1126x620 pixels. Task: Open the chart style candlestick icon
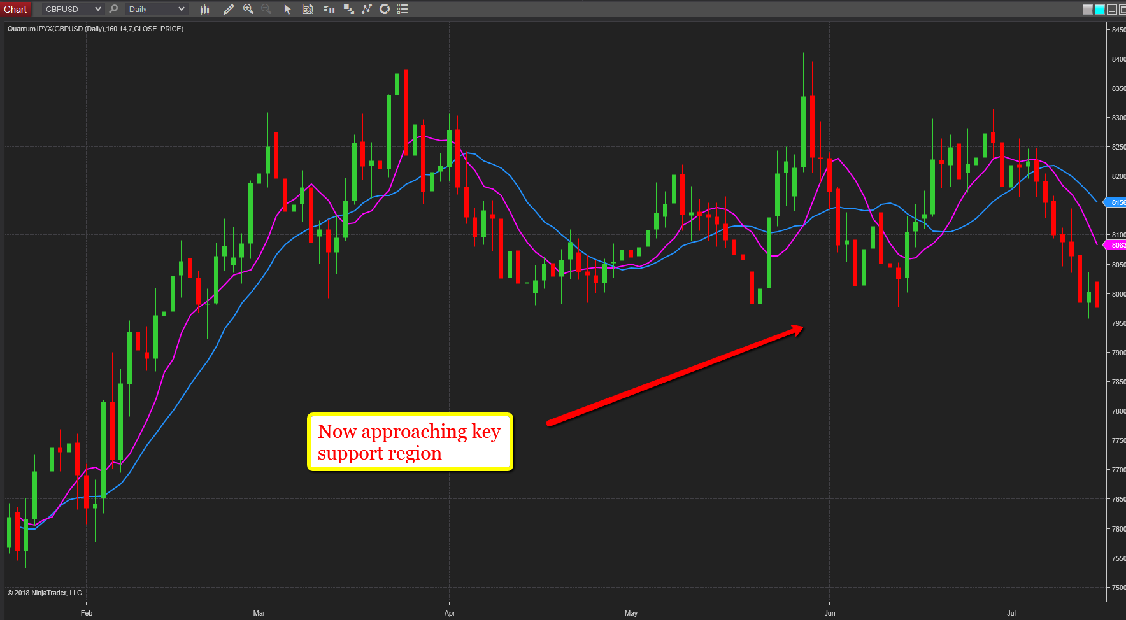(204, 9)
